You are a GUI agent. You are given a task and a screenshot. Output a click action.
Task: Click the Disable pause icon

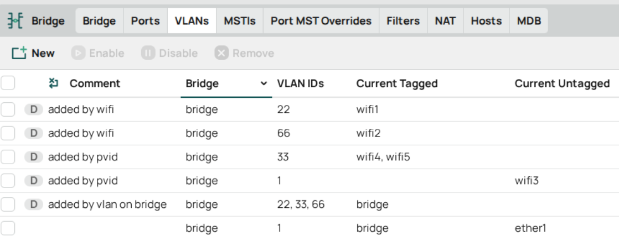148,53
